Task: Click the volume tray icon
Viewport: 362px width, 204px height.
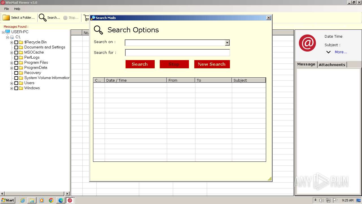Action: coord(322,200)
